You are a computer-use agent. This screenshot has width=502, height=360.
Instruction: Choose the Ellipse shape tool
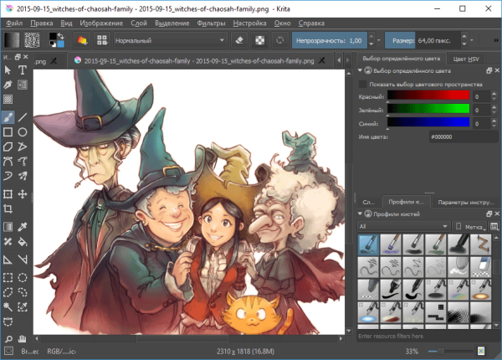[x=23, y=132]
